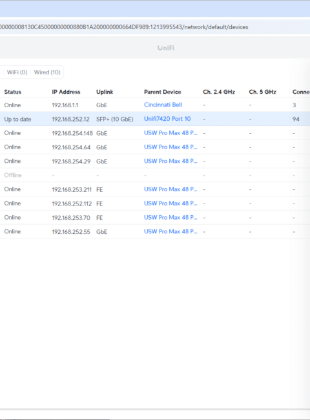Click connections value 3 in Cincinnati Bell row
Screen dimensions: 310x420
294,105
